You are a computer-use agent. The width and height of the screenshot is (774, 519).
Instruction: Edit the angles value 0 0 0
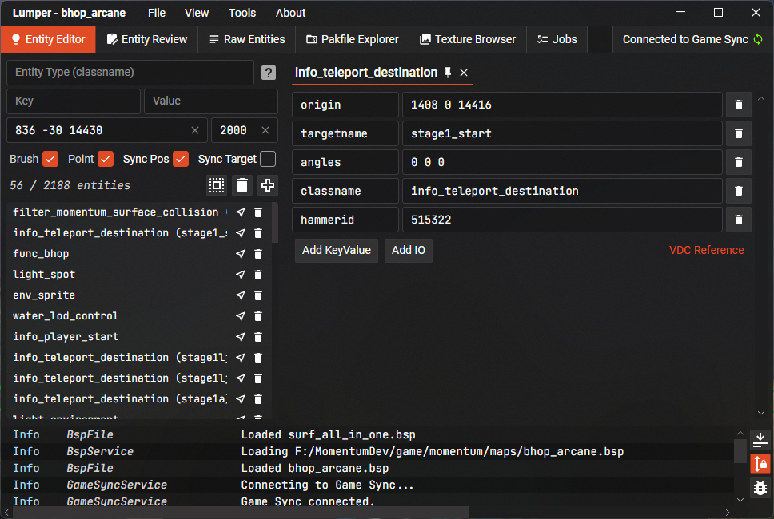click(x=562, y=162)
